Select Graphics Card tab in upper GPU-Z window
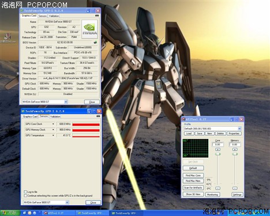 pos(29,16)
